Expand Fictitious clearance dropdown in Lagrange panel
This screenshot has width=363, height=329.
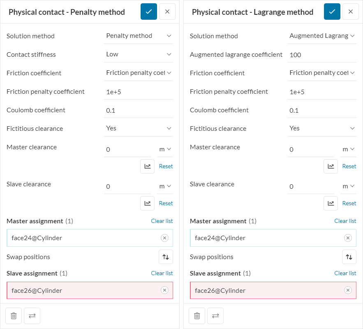click(x=322, y=128)
